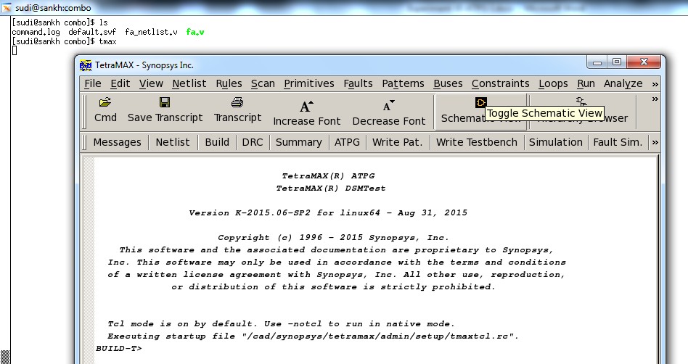
Task: Click the ATPG button
Action: 347,142
